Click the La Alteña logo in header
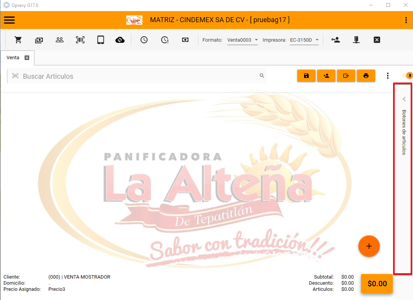The height and width of the screenshot is (300, 413). pyautogui.click(x=134, y=20)
